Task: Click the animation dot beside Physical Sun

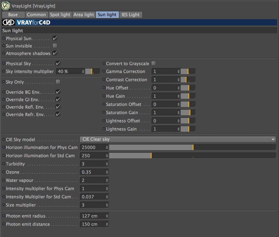Action: pos(4,38)
